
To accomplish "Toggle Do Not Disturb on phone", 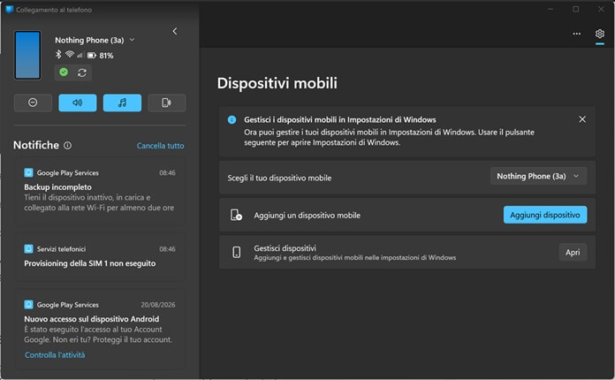I will 33,103.
